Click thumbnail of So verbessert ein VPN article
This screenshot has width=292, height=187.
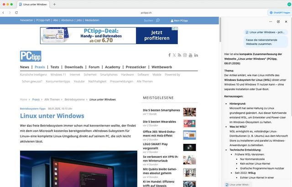(x=189, y=160)
